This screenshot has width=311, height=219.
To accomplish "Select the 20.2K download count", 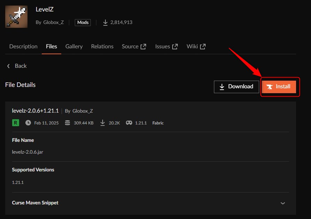I will click(x=114, y=123).
